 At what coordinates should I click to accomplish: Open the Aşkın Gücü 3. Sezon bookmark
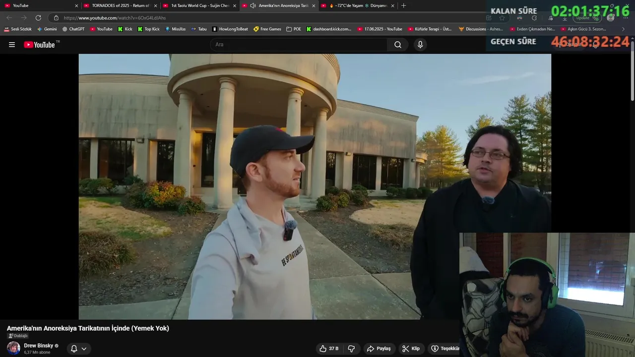[x=583, y=29]
